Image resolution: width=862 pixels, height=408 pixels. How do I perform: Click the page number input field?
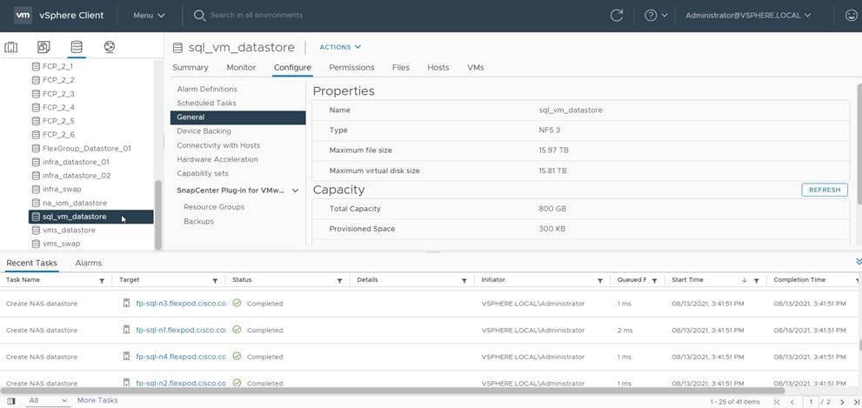(811, 402)
